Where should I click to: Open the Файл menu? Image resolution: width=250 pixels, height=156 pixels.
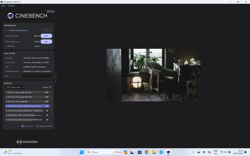(3, 5)
